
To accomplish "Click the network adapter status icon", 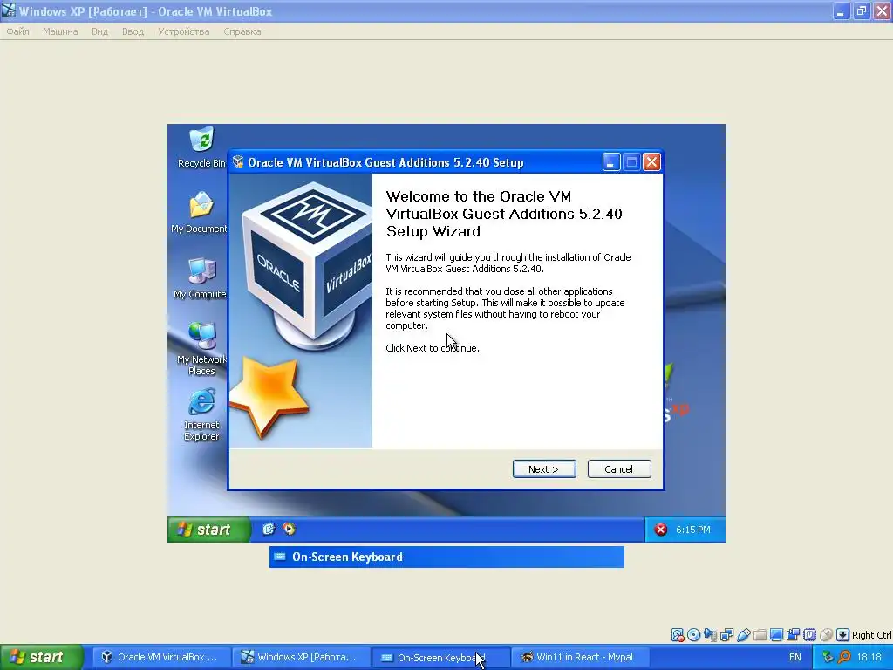I will pyautogui.click(x=726, y=635).
